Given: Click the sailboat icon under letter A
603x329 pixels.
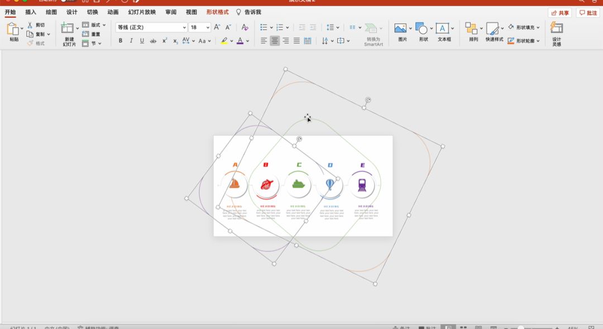Looking at the screenshot, I should tap(234, 184).
